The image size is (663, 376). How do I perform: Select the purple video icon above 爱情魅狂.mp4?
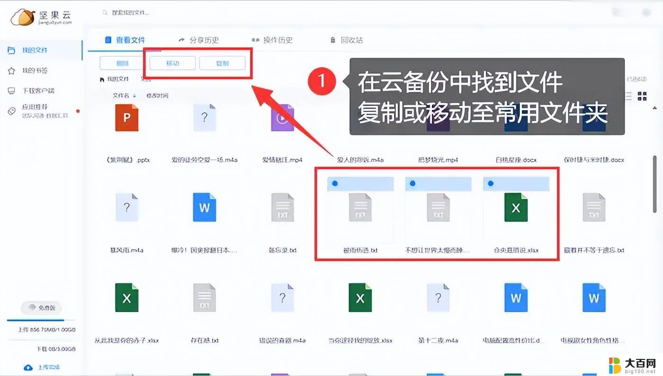[x=282, y=118]
